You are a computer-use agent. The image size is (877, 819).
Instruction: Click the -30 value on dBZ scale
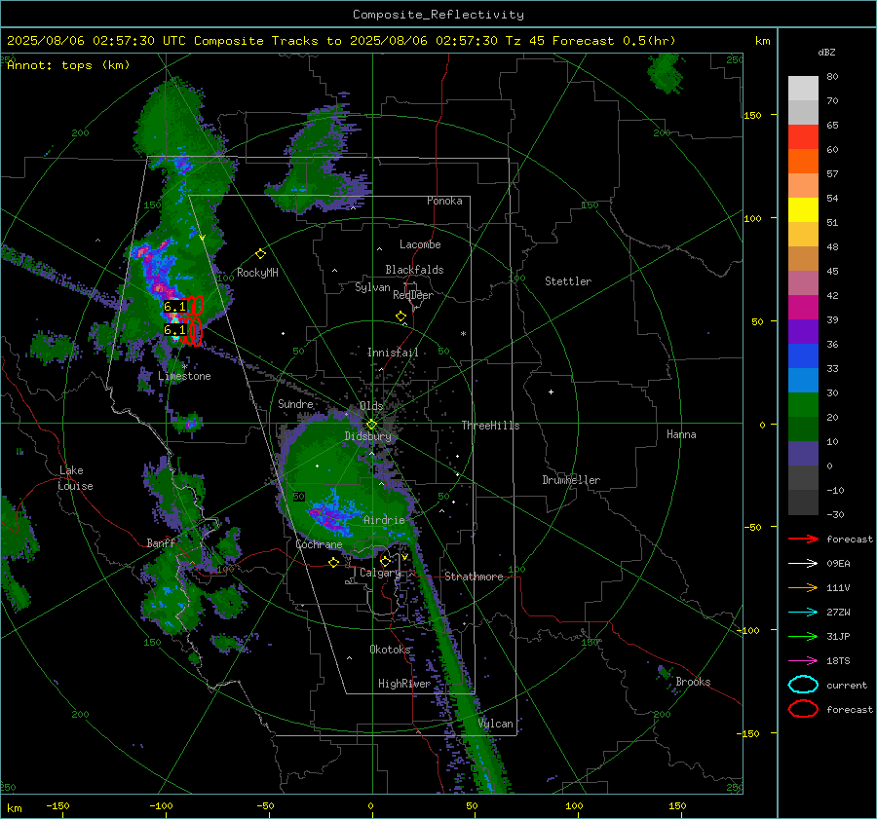(835, 514)
